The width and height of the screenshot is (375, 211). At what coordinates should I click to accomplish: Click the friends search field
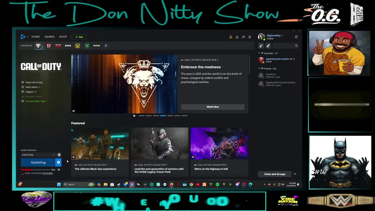(x=285, y=46)
